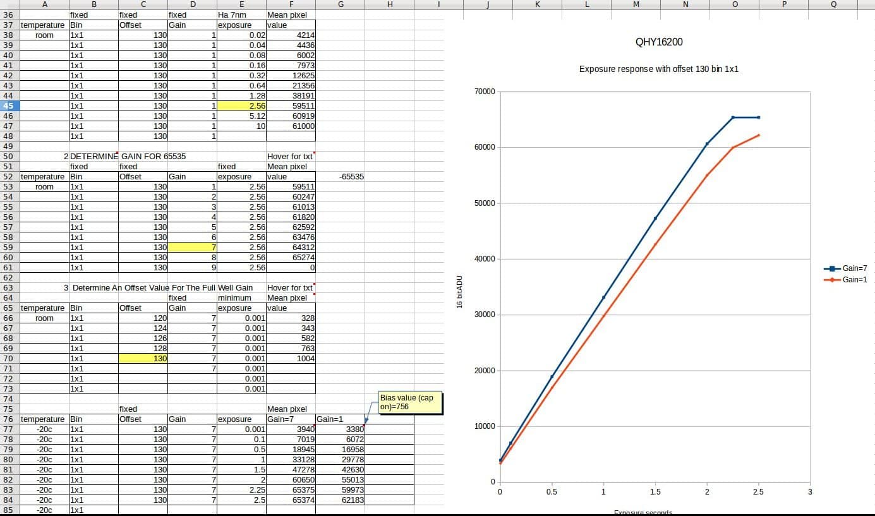
Task: Select the chart subtitle about offset 130
Action: click(x=659, y=69)
